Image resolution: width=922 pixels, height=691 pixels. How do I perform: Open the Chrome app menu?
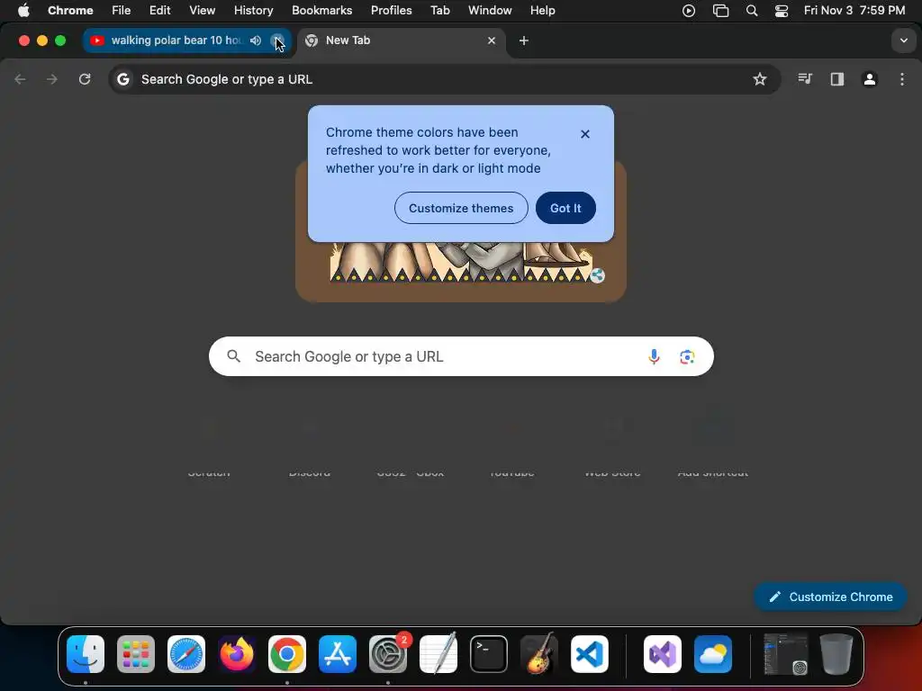pos(70,11)
